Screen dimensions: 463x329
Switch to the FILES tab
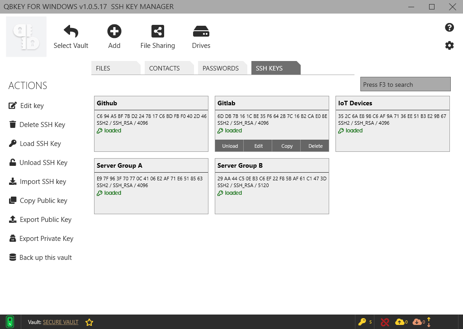coord(116,68)
